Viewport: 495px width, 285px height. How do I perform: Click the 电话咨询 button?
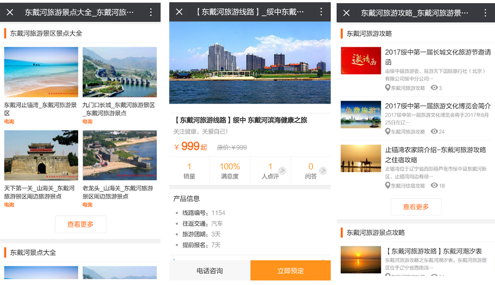tap(210, 271)
